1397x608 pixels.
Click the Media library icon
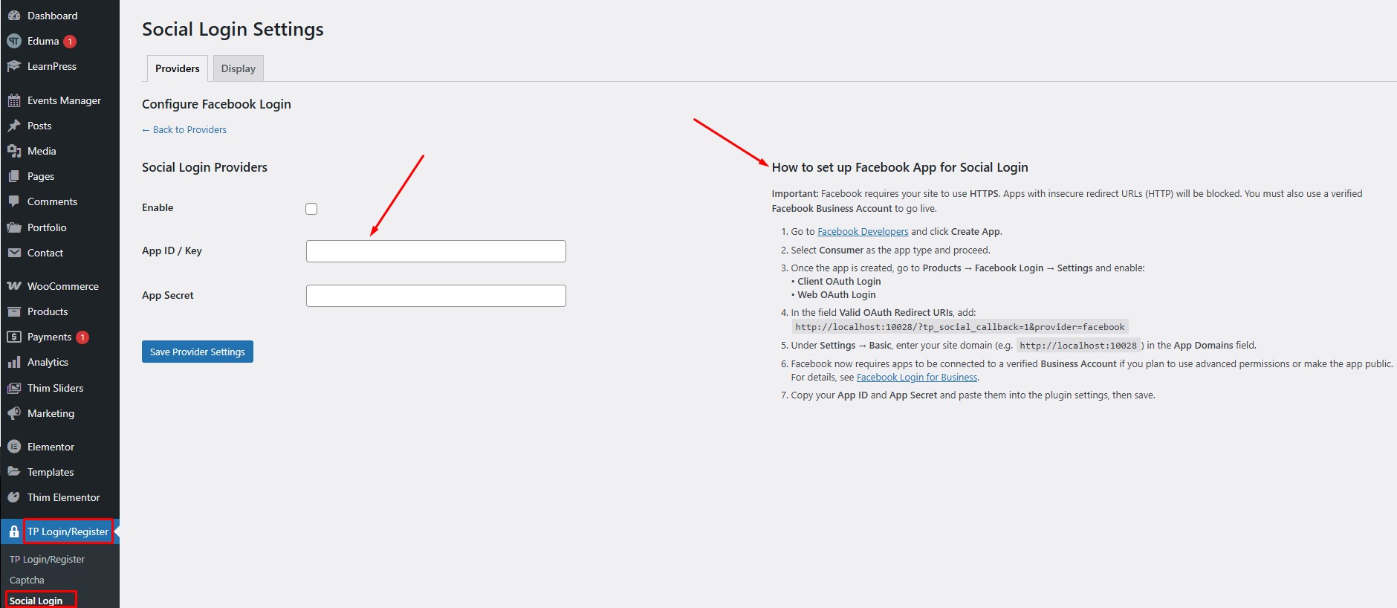click(14, 151)
